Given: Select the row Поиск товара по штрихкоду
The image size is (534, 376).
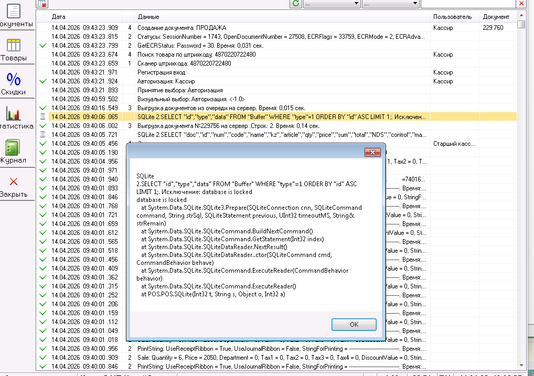Looking at the screenshot, I should [276, 55].
